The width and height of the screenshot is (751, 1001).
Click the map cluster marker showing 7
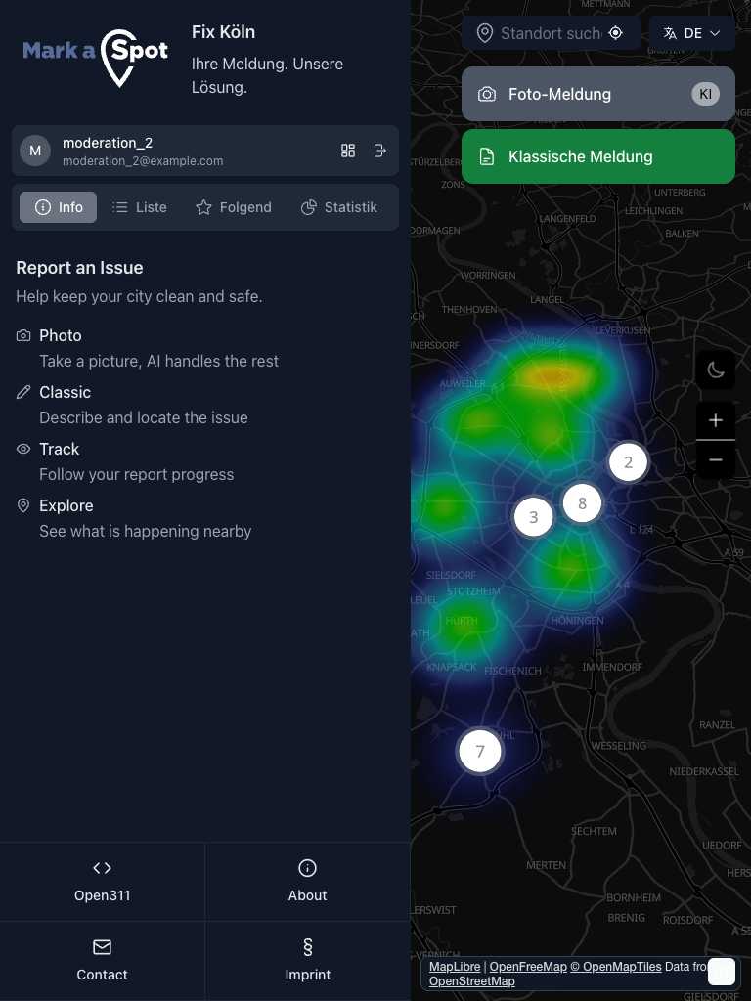[480, 752]
